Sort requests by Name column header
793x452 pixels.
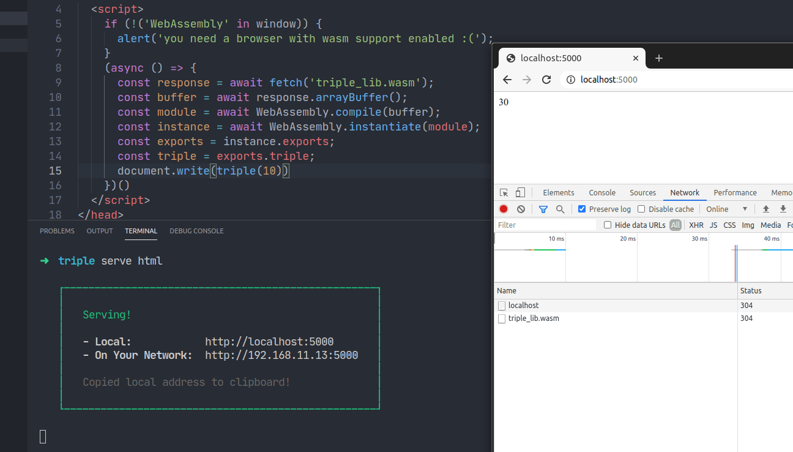616,291
